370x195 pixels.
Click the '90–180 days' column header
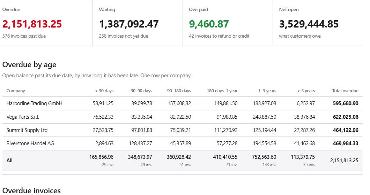(179, 91)
